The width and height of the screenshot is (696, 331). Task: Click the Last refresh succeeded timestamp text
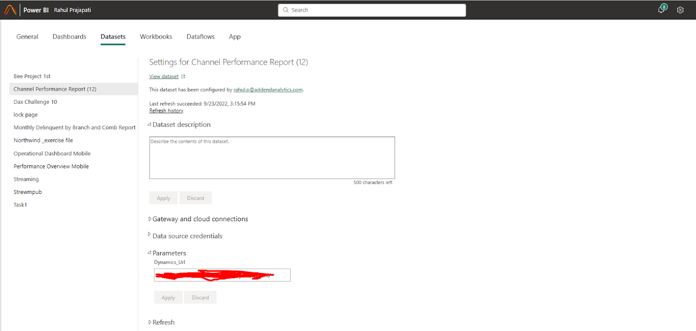[x=202, y=104]
